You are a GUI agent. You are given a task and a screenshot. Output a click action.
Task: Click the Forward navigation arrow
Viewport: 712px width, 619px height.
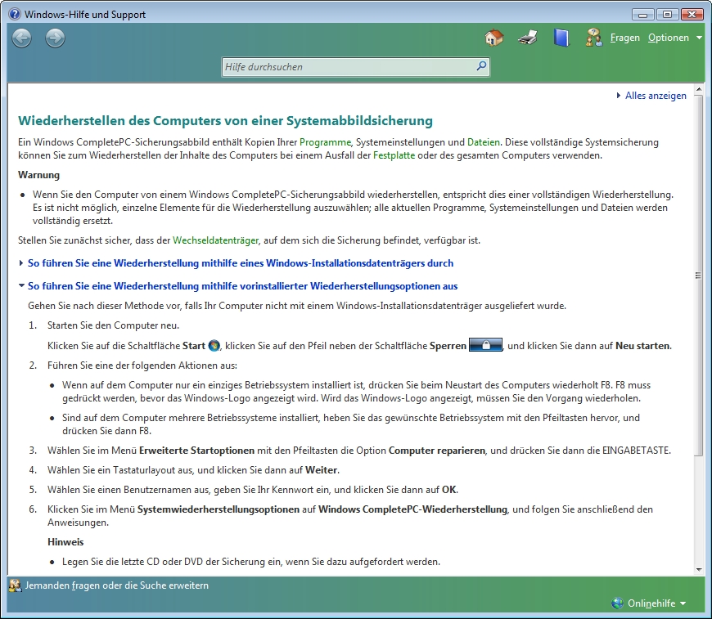coord(55,38)
